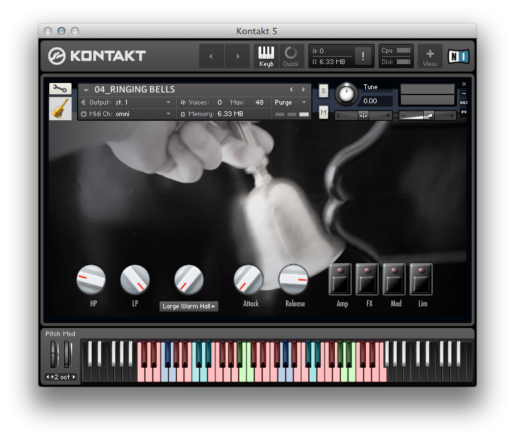Toggle the Lim limiter switch
The height and width of the screenshot is (440, 515).
[x=421, y=280]
